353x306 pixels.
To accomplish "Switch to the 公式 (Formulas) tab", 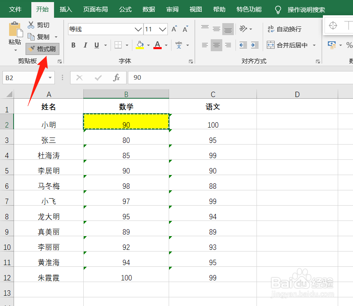I will tap(125, 9).
